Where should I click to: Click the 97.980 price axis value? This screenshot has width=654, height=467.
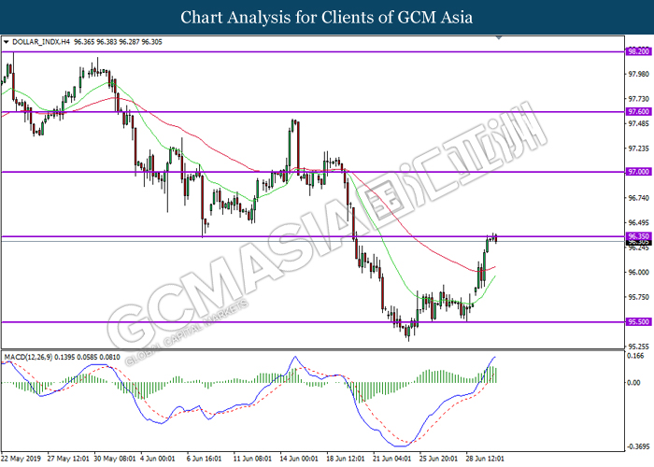point(638,74)
